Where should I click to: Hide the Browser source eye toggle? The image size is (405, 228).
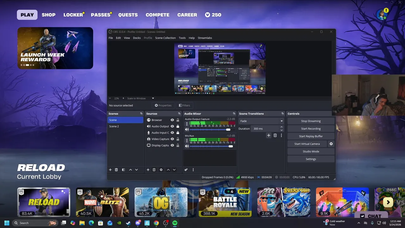pyautogui.click(x=172, y=120)
